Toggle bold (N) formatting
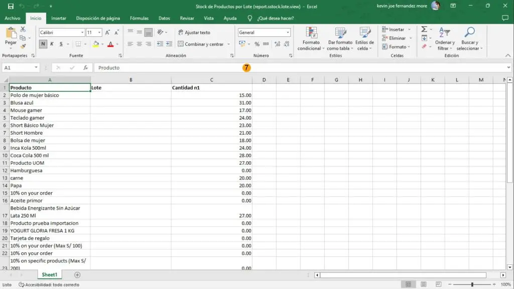 (x=43, y=44)
